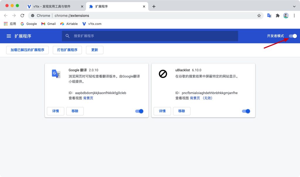The image size is (300, 177).
Task: Open the Extensions puzzle-piece menu
Action: (278, 16)
